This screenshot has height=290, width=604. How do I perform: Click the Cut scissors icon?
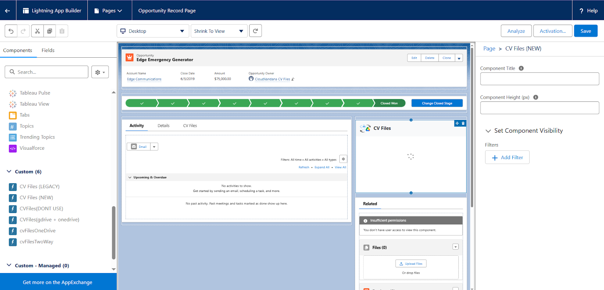point(37,31)
